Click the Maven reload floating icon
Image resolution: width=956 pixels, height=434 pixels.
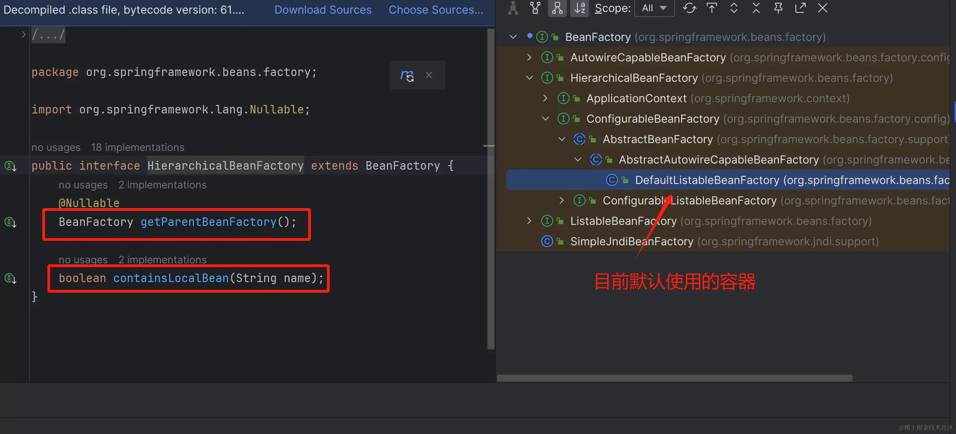(407, 75)
